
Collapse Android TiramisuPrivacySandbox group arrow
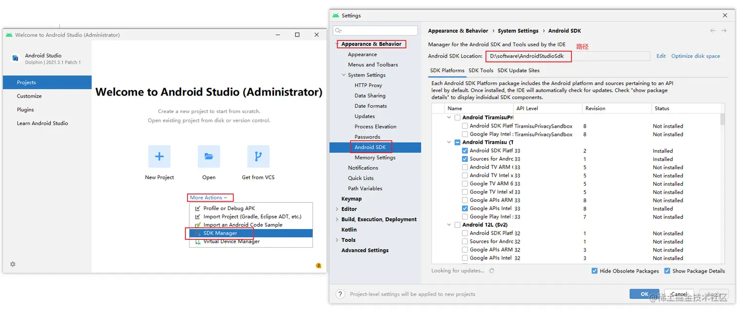coord(449,117)
